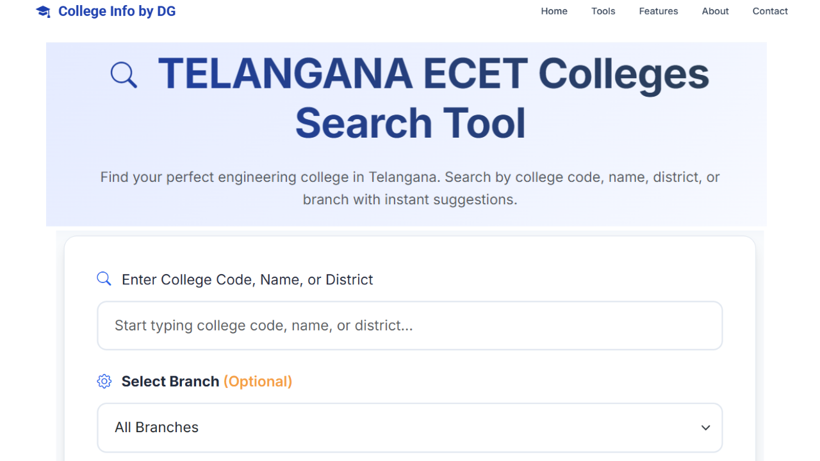Click the hero subtitle description text
The image size is (820, 461).
[409, 188]
